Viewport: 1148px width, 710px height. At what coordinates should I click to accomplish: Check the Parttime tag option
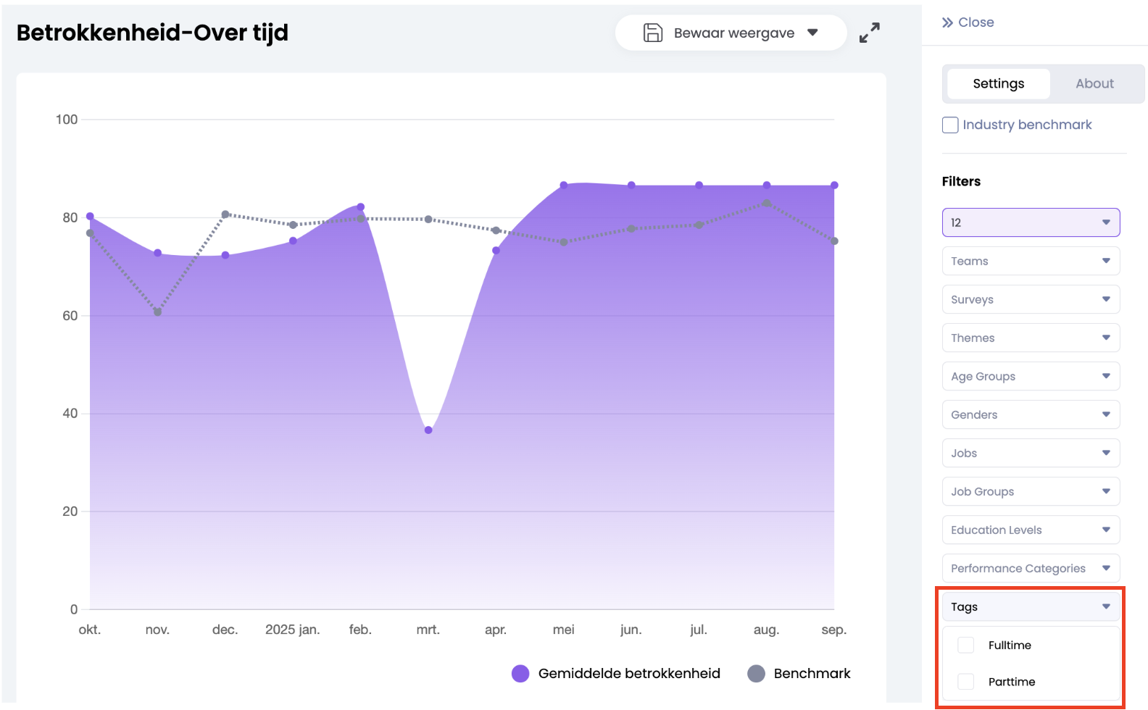(x=966, y=682)
